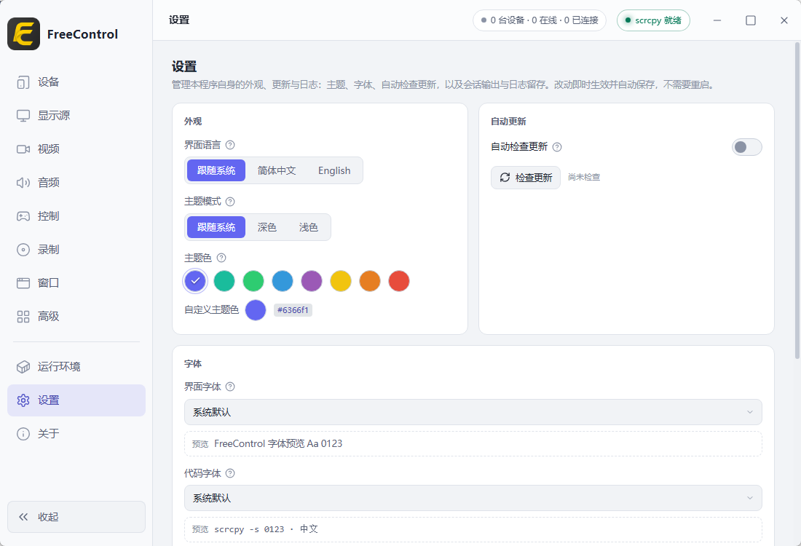
Task: Pick the blue theme color swatch
Action: (x=283, y=281)
